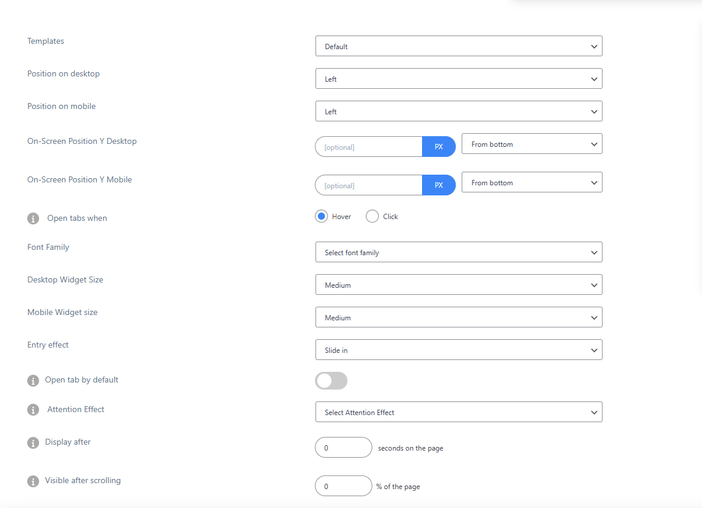Choose an Entry effect from the dropdown
The height and width of the screenshot is (508, 702).
click(459, 350)
